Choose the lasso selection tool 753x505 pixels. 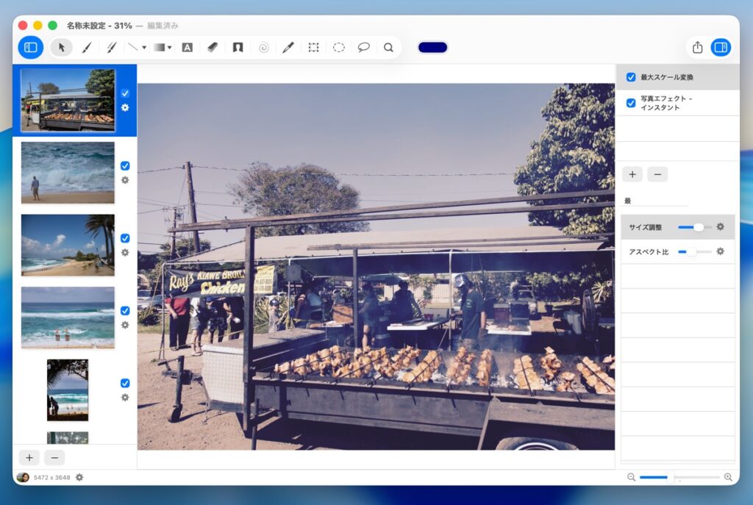point(363,47)
